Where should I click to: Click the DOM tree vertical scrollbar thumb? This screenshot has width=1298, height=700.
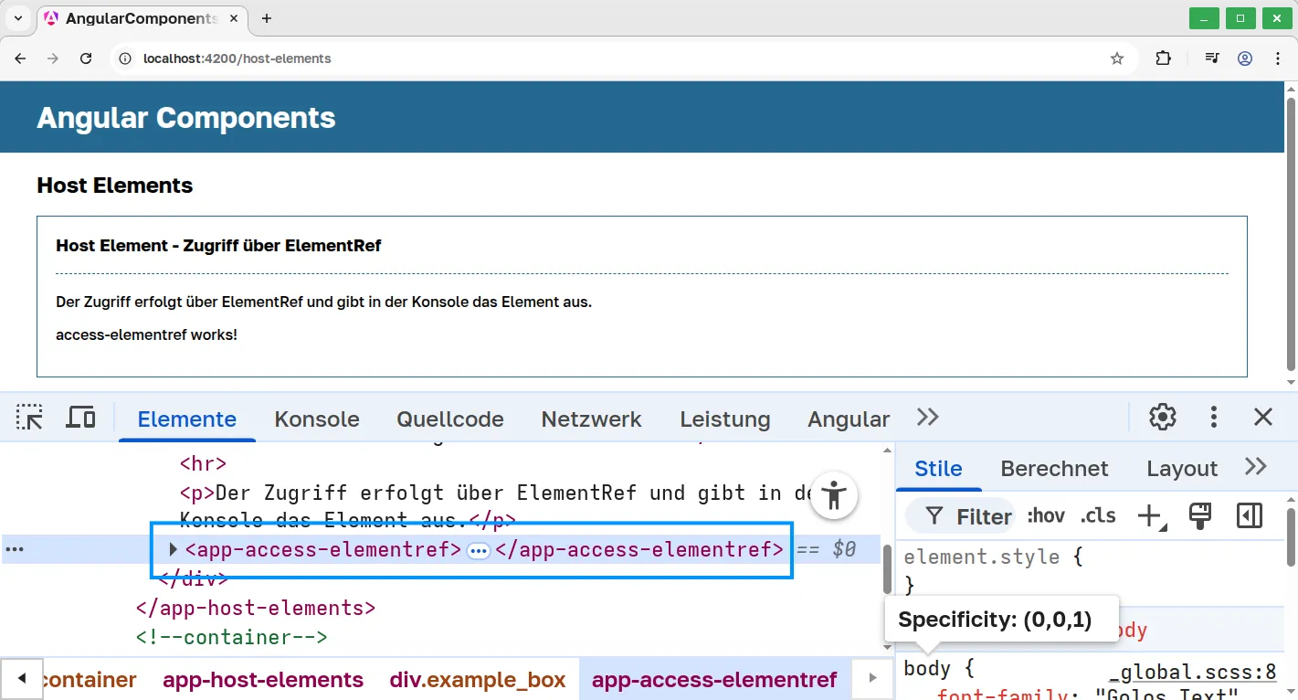887,568
